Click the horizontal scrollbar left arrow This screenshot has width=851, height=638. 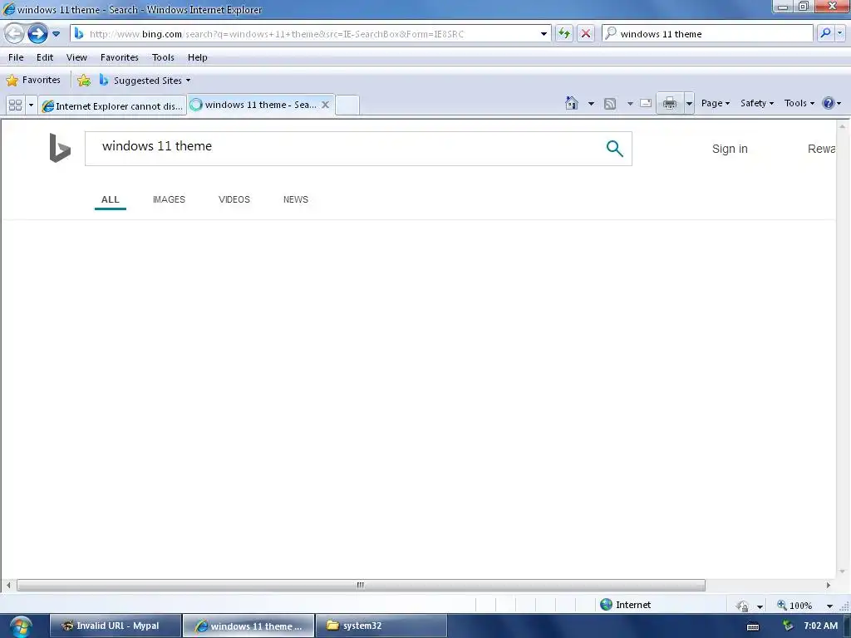tap(8, 586)
